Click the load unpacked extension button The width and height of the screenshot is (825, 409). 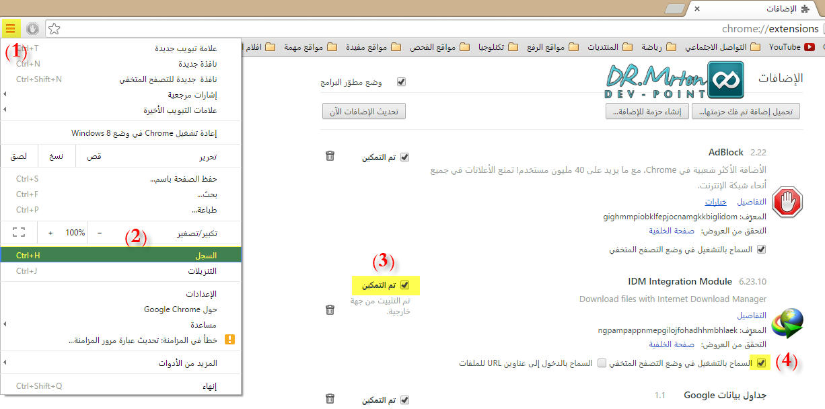tap(748, 112)
